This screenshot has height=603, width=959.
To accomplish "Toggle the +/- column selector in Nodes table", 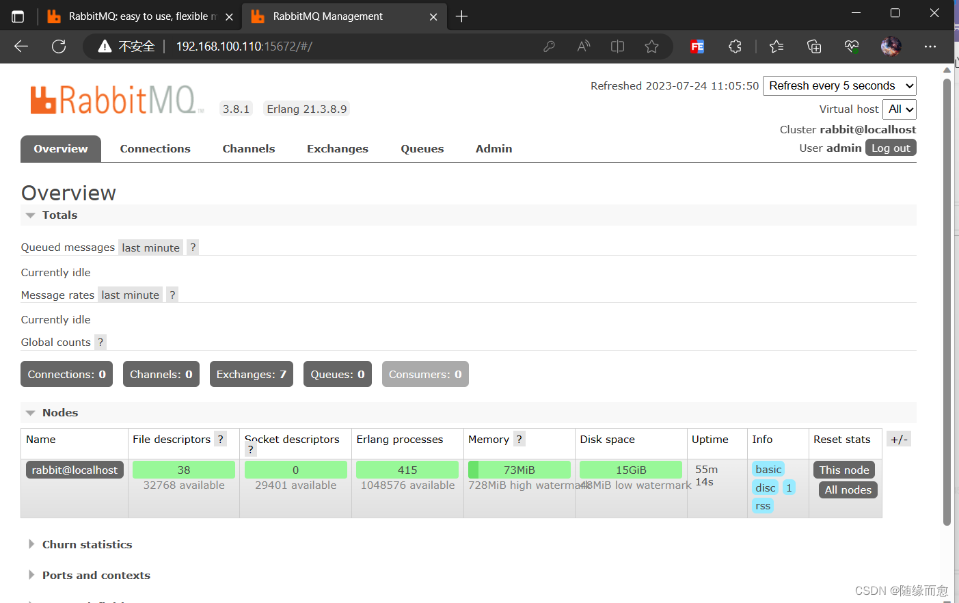I will [899, 438].
